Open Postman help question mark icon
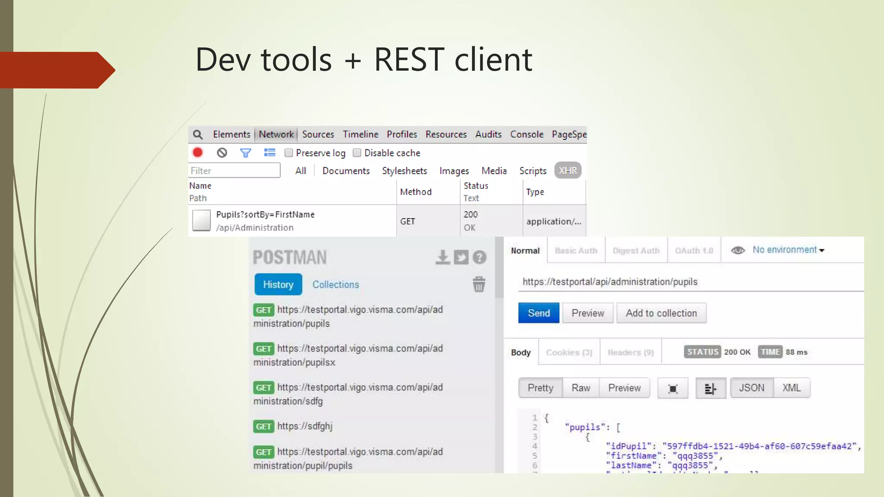The width and height of the screenshot is (884, 497). point(480,257)
